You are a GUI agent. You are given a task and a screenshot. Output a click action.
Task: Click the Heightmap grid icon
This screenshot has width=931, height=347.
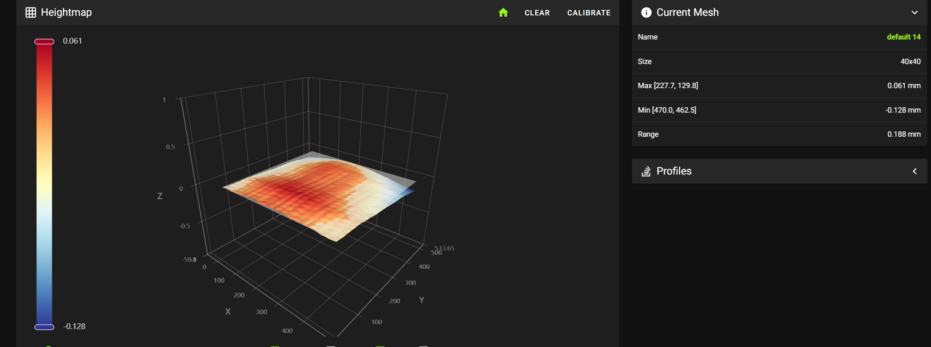pos(31,12)
